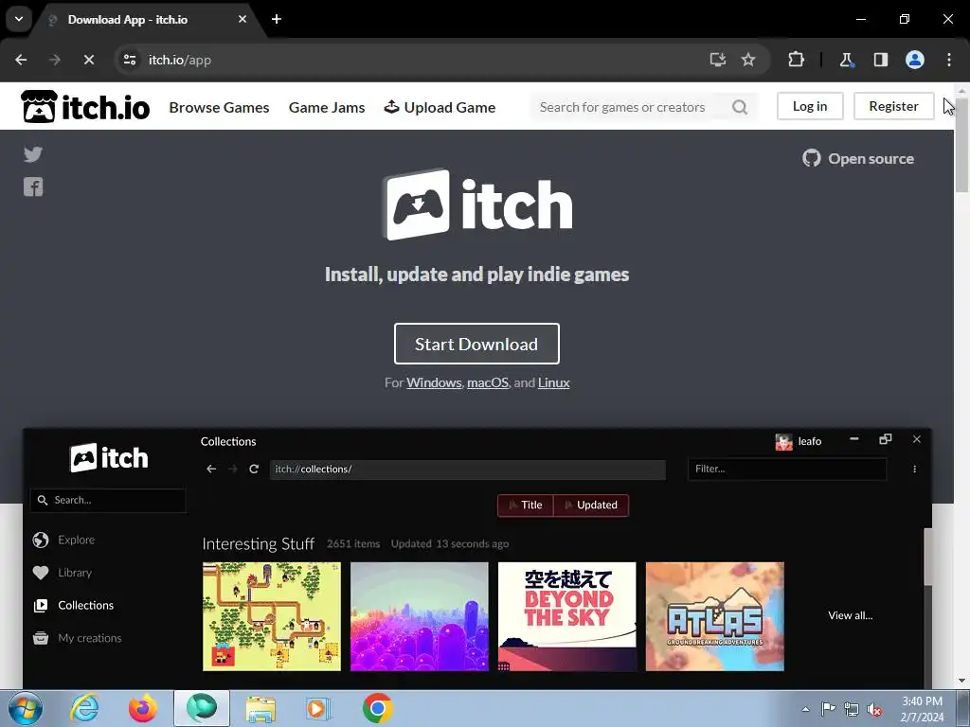This screenshot has width=970, height=727.
Task: Click Explore item in app screenshot sidebar
Action: (63, 540)
